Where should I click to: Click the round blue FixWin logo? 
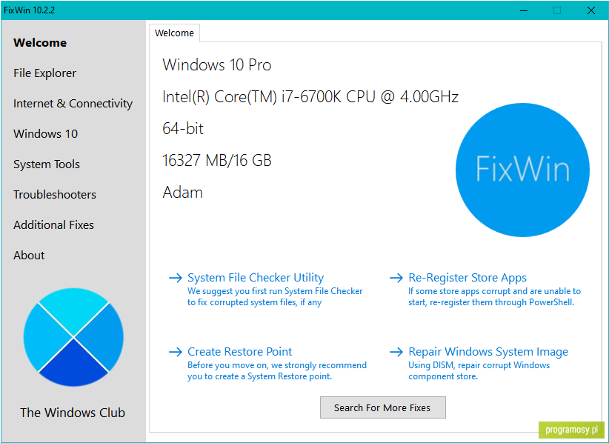[522, 170]
